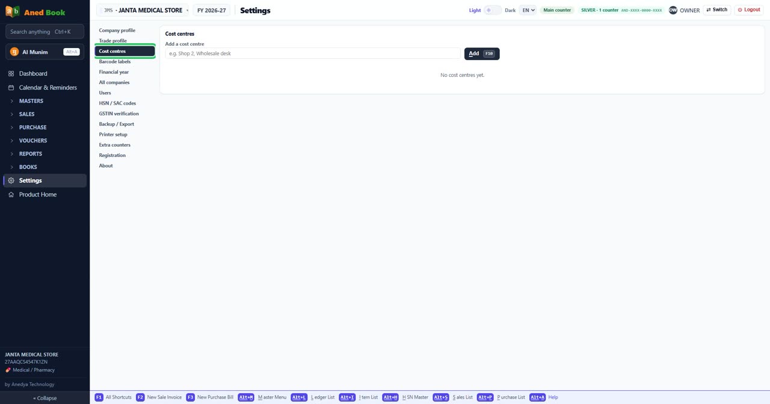Select All companies in settings menu
Viewport: 770px width, 404px height.
125,82
